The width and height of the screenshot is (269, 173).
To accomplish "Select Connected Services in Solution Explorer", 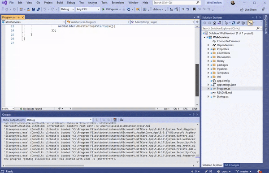I will (x=228, y=41).
